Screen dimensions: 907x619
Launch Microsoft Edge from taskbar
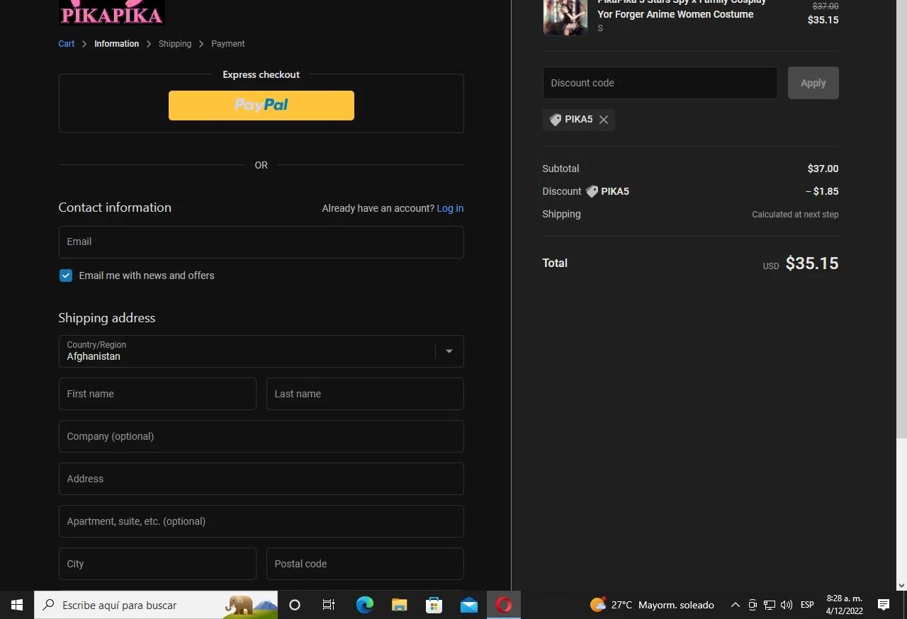click(x=364, y=605)
